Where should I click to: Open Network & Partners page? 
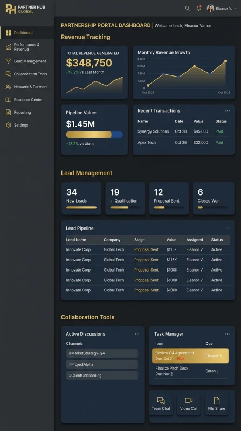(x=27, y=87)
